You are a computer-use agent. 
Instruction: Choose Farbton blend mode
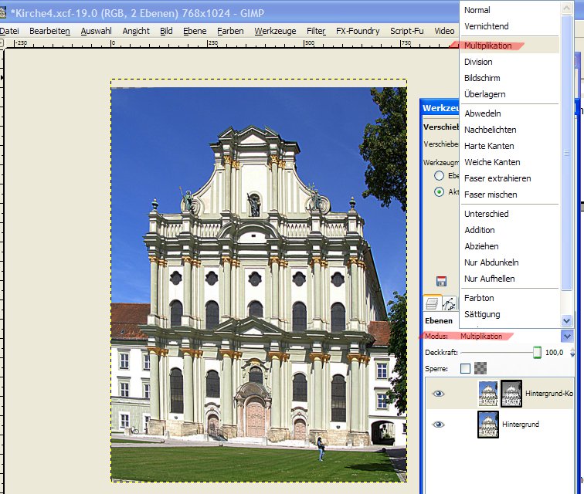pos(479,298)
